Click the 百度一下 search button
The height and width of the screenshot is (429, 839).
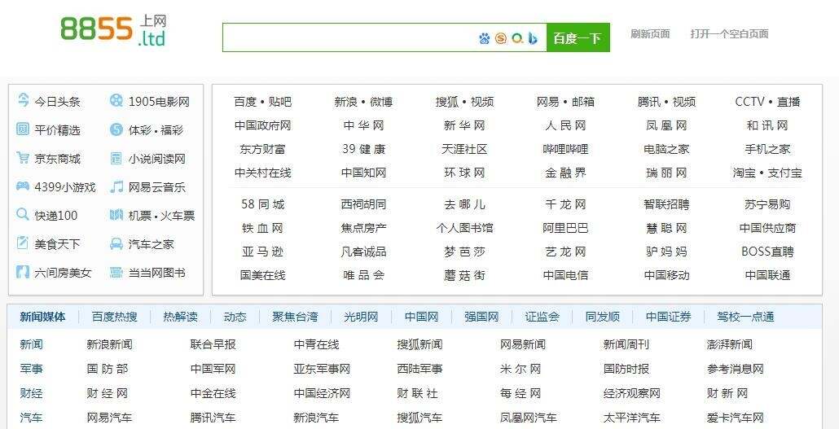point(578,37)
